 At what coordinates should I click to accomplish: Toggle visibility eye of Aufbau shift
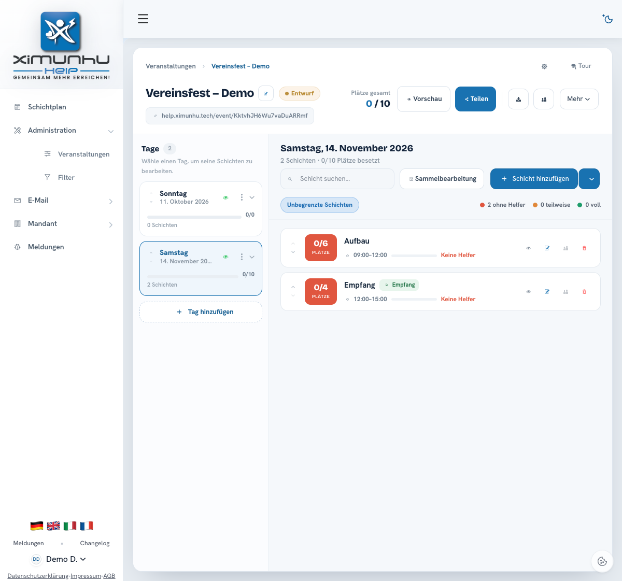coord(529,248)
